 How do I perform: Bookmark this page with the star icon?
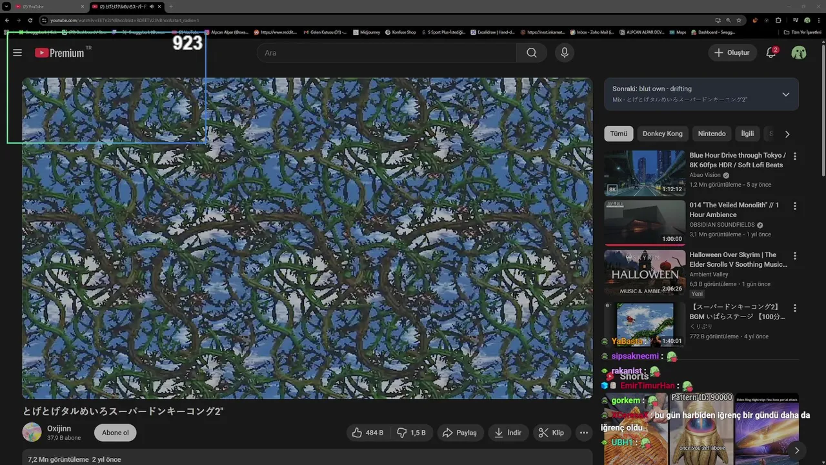(739, 20)
